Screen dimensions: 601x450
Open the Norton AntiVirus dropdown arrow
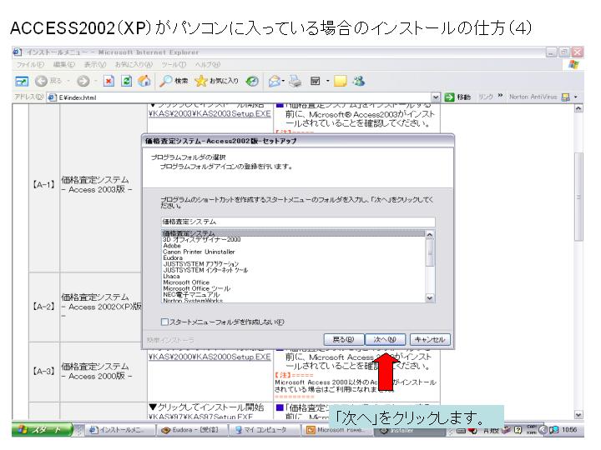pyautogui.click(x=576, y=97)
